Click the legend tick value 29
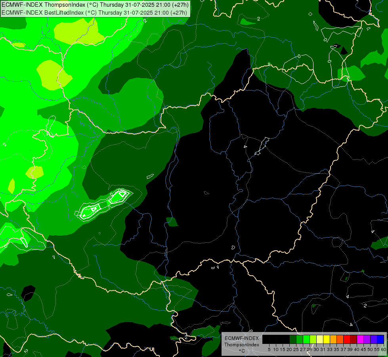The height and width of the screenshot is (357, 388). [310, 349]
